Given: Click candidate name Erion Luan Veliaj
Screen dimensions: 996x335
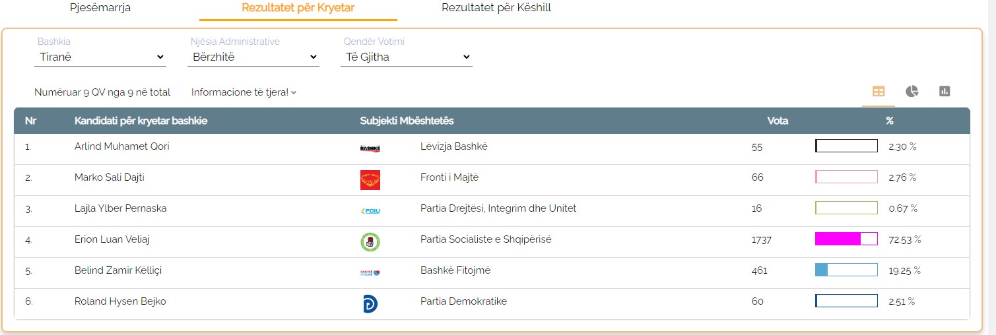Looking at the screenshot, I should (112, 239).
